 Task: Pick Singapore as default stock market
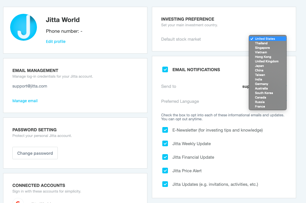tap(262, 48)
